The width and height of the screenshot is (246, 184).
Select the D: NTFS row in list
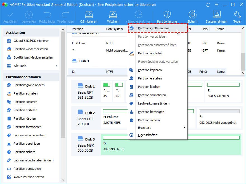147,72
